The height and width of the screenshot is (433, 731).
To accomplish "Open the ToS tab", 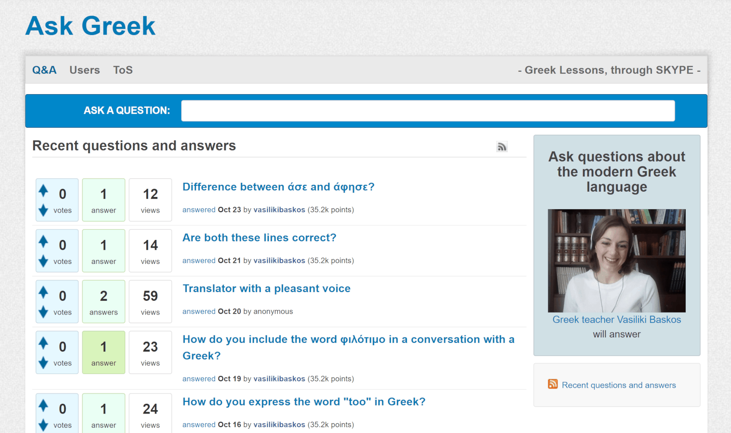I will click(x=123, y=70).
